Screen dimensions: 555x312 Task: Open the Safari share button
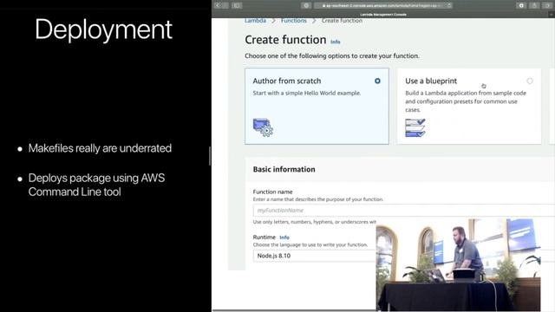(x=534, y=5)
